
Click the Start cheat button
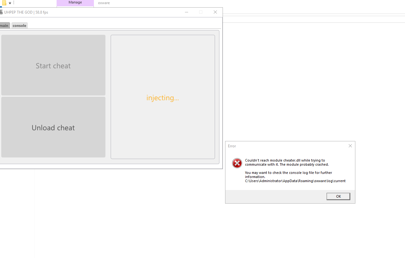53,65
